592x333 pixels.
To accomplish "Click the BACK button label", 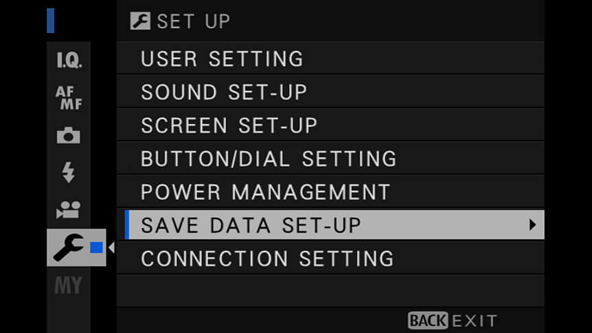I will (x=428, y=321).
